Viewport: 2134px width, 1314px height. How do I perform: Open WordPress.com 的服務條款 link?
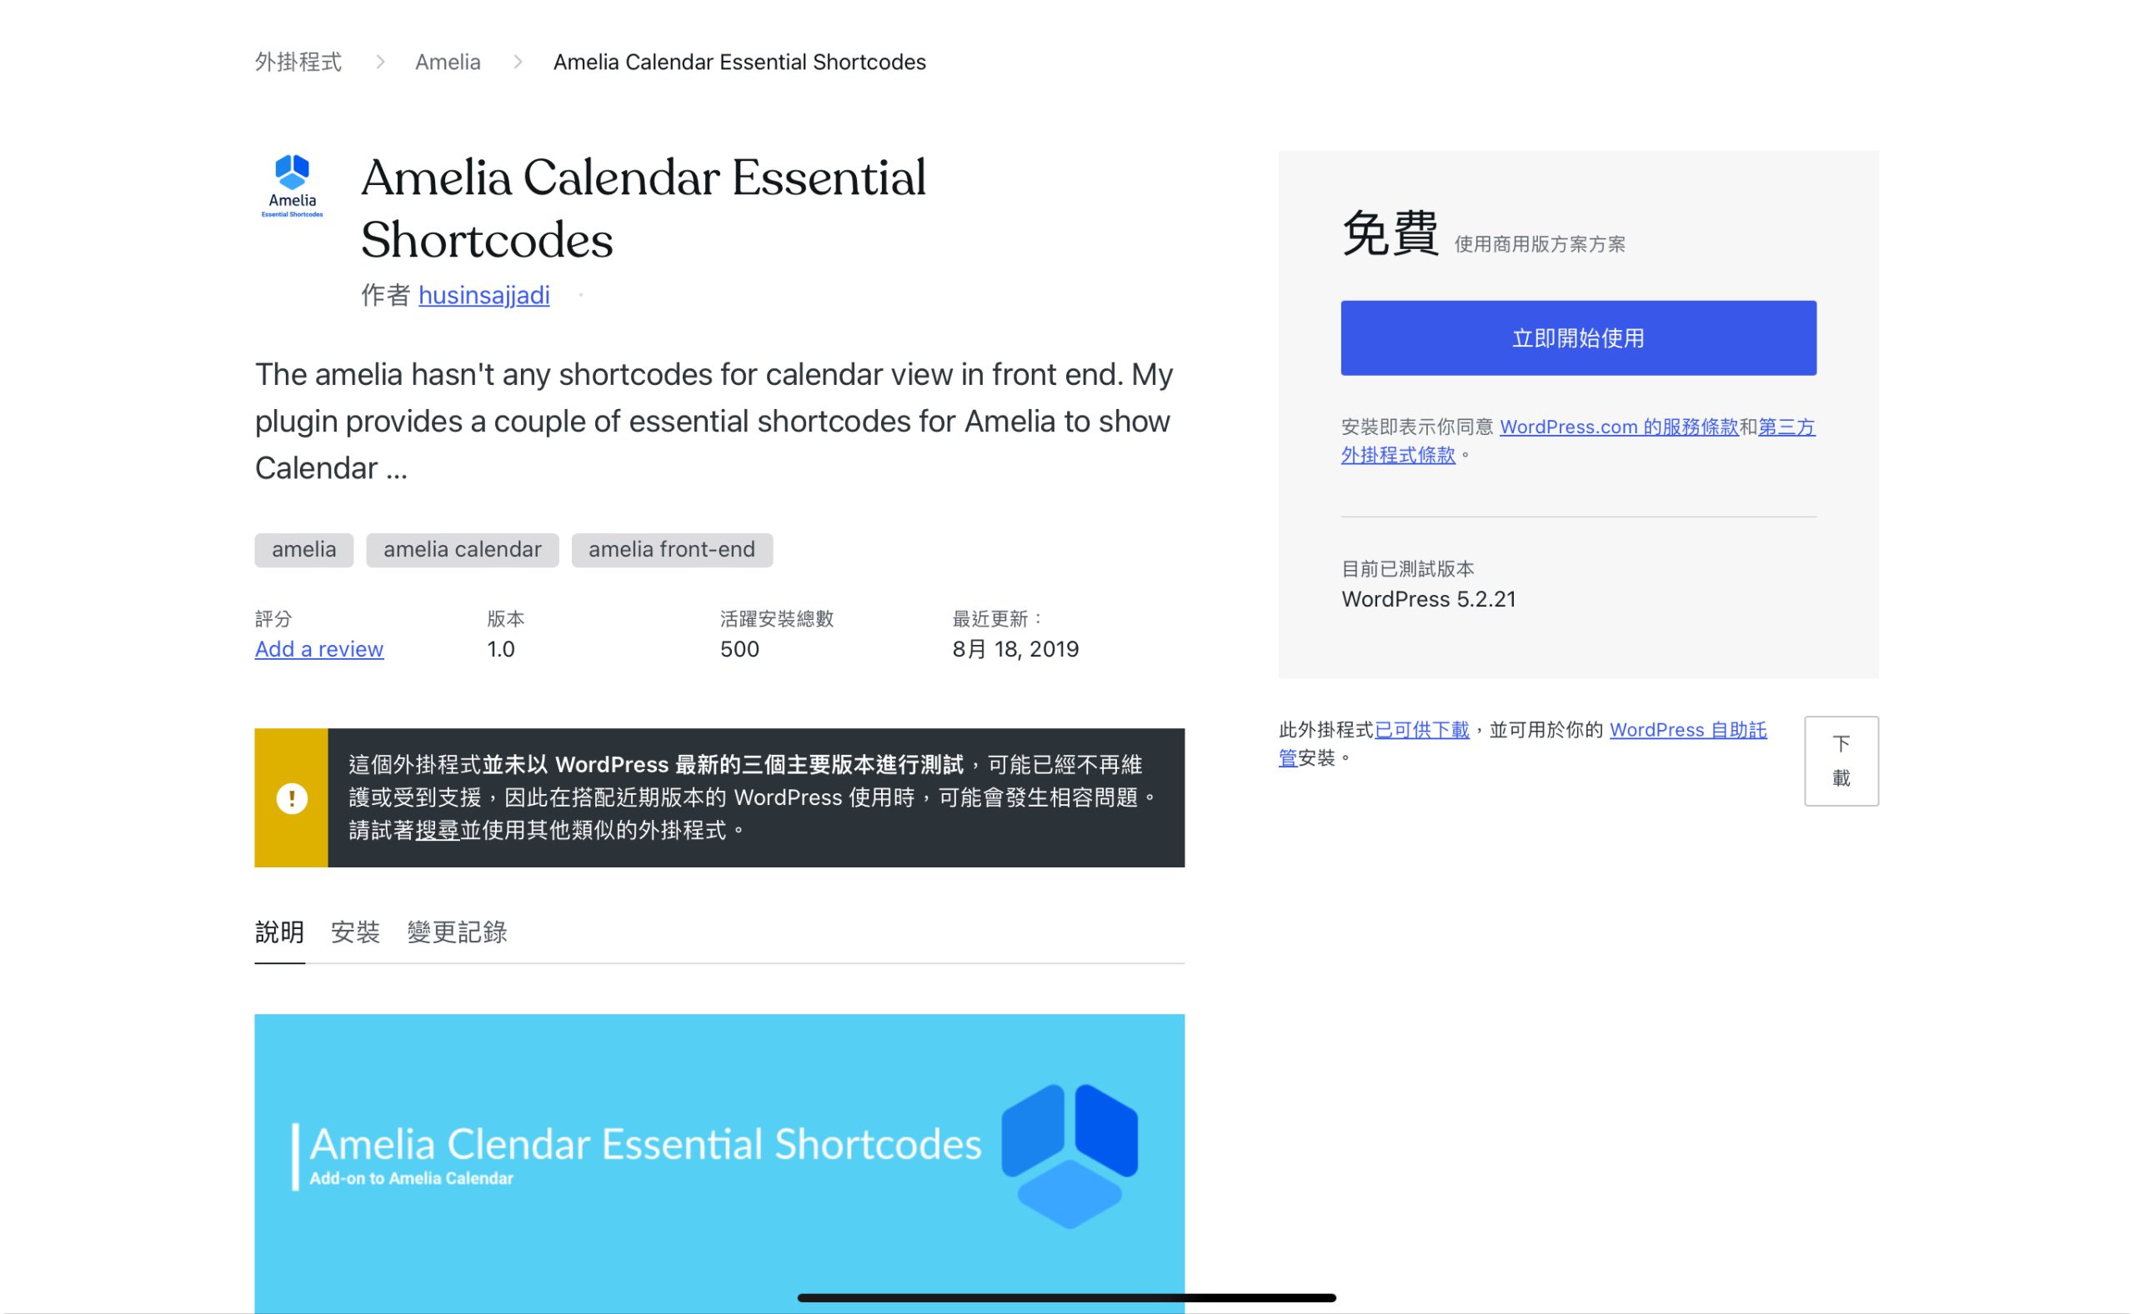pyautogui.click(x=1619, y=427)
